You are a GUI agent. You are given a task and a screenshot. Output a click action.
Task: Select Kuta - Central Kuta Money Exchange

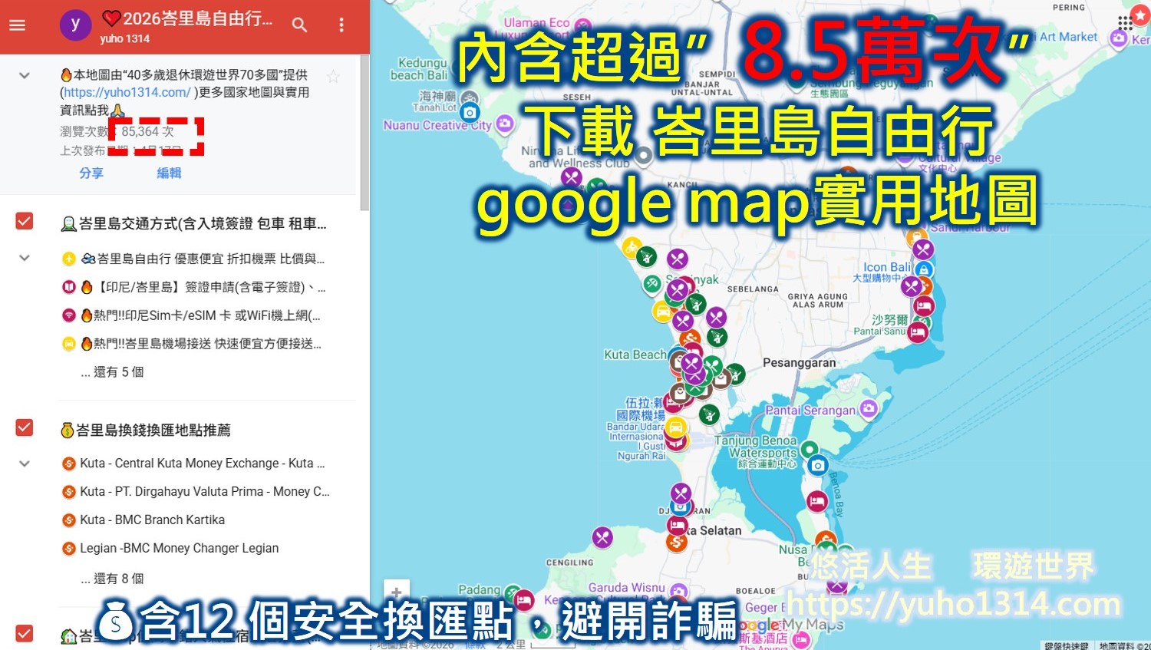pyautogui.click(x=193, y=464)
